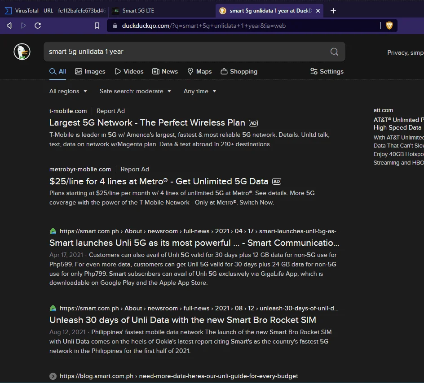Open blog.smart.com.ph unli guide URL

point(179,376)
